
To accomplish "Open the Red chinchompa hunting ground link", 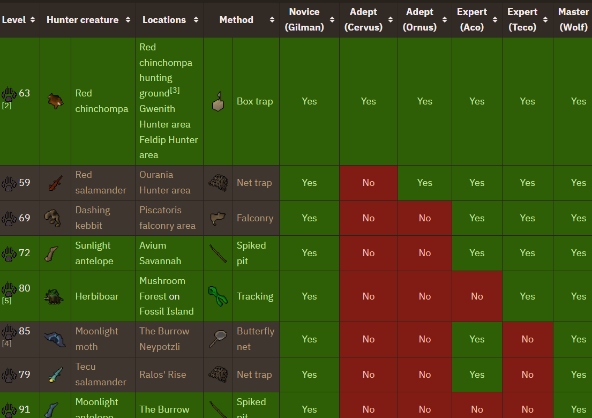I will [x=166, y=70].
